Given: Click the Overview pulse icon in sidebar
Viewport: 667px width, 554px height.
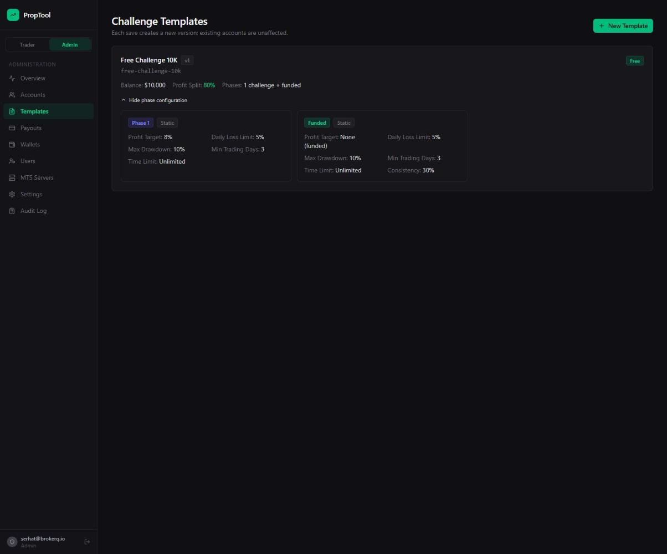Looking at the screenshot, I should click(12, 78).
